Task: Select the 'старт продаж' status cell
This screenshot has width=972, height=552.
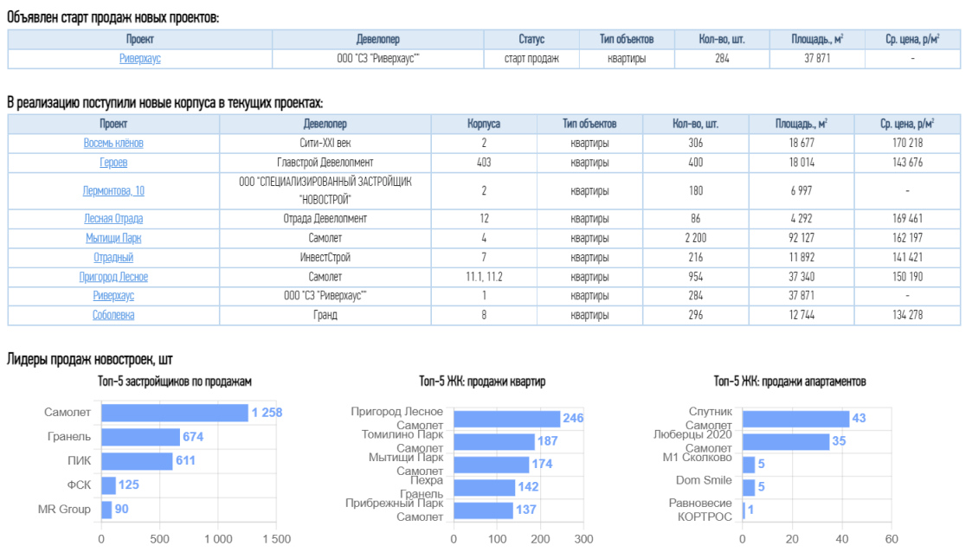Action: click(531, 59)
